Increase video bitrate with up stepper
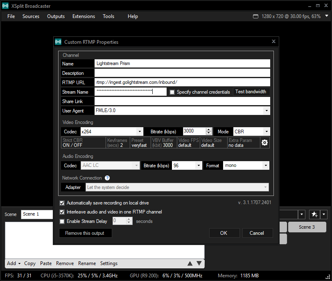 pos(209,130)
